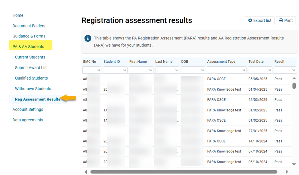Select test date 14/10/2024 cell
This screenshot has width=299, height=175.
(x=258, y=141)
